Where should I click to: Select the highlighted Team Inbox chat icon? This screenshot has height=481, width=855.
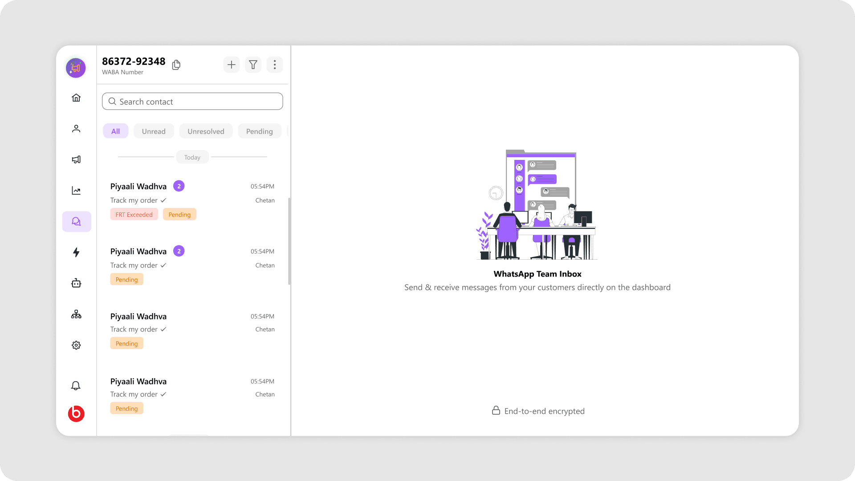click(x=77, y=221)
